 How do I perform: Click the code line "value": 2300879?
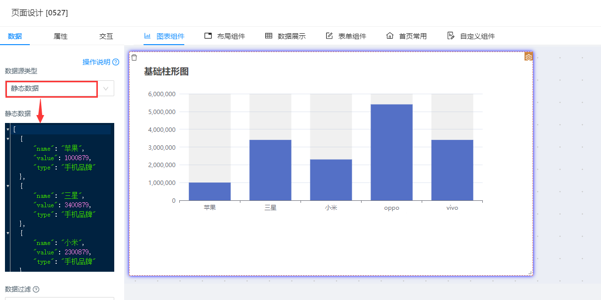point(63,252)
